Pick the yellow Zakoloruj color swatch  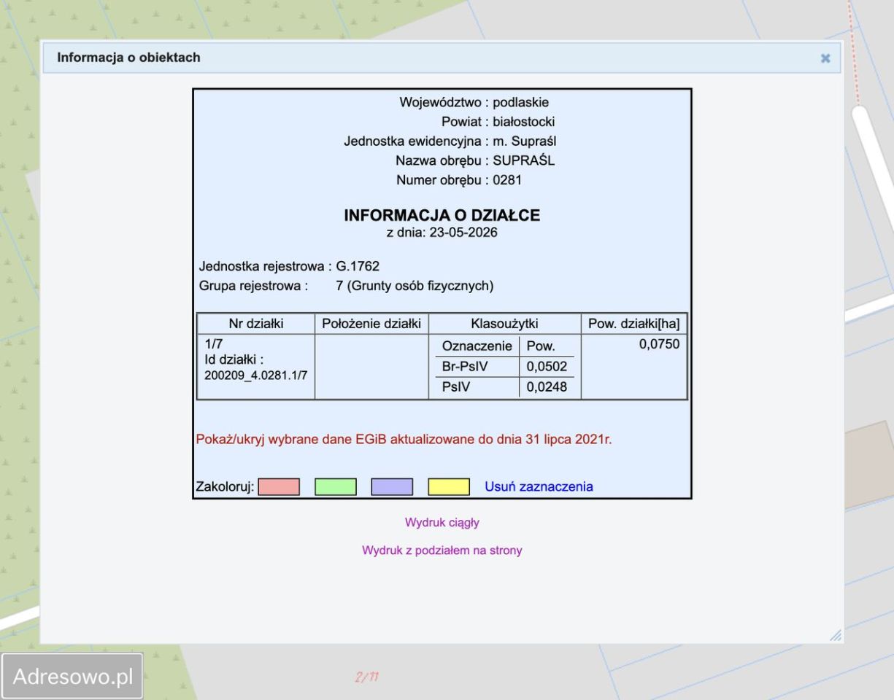449,487
